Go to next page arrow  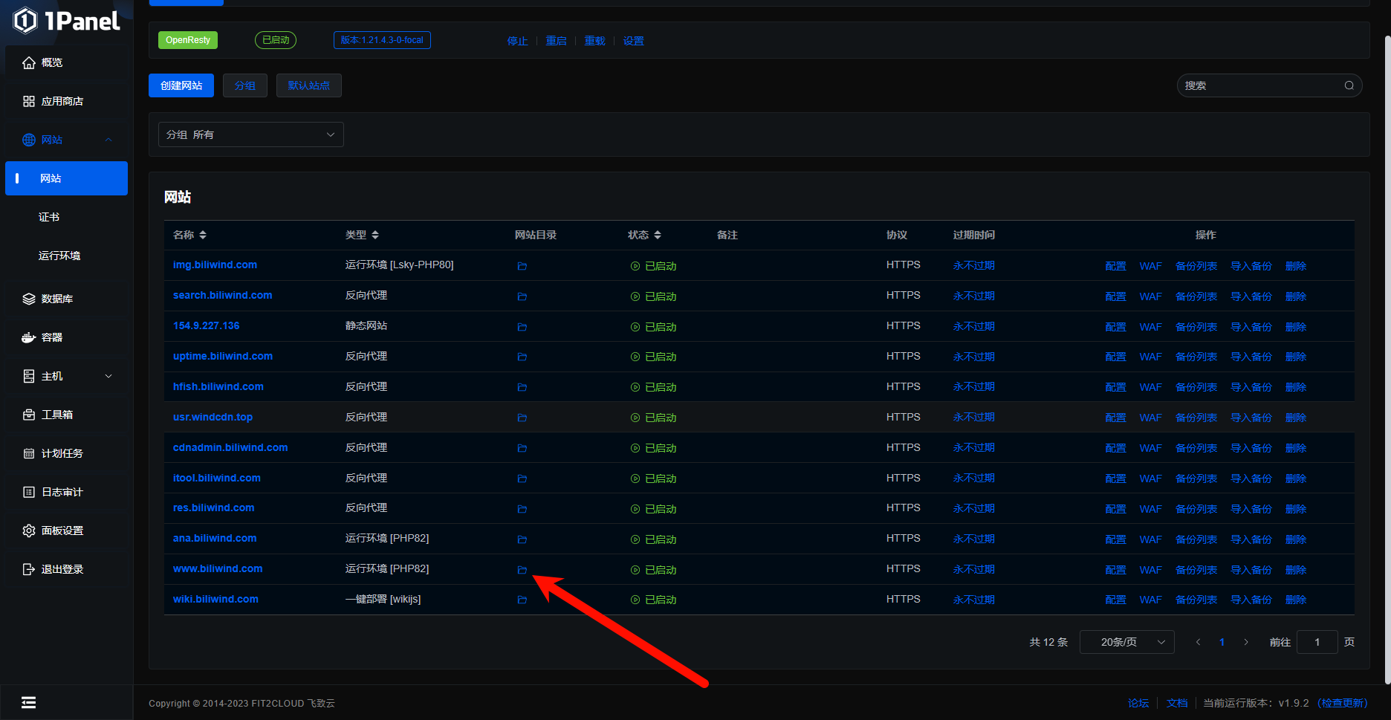coord(1246,642)
